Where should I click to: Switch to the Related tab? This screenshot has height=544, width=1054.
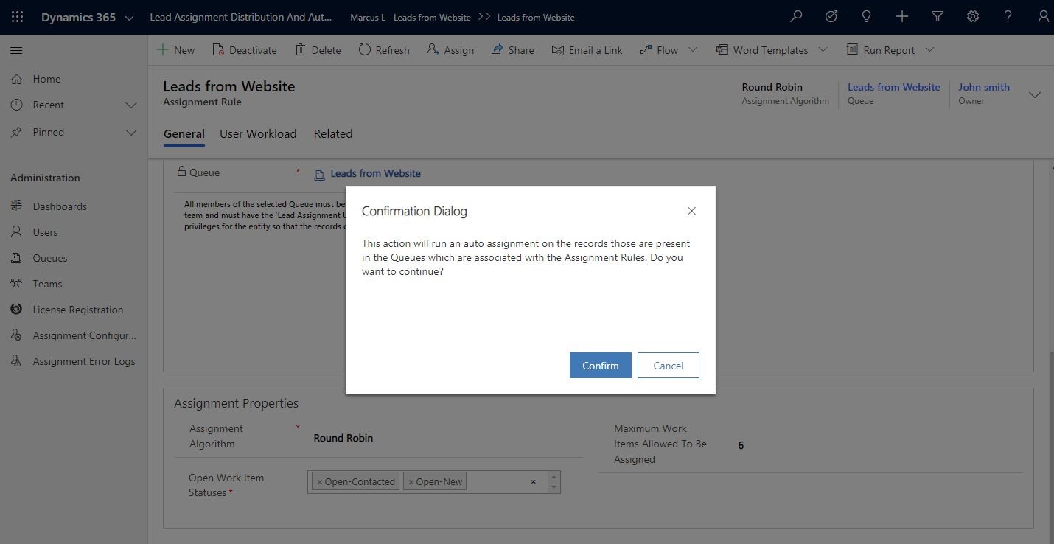(x=333, y=134)
